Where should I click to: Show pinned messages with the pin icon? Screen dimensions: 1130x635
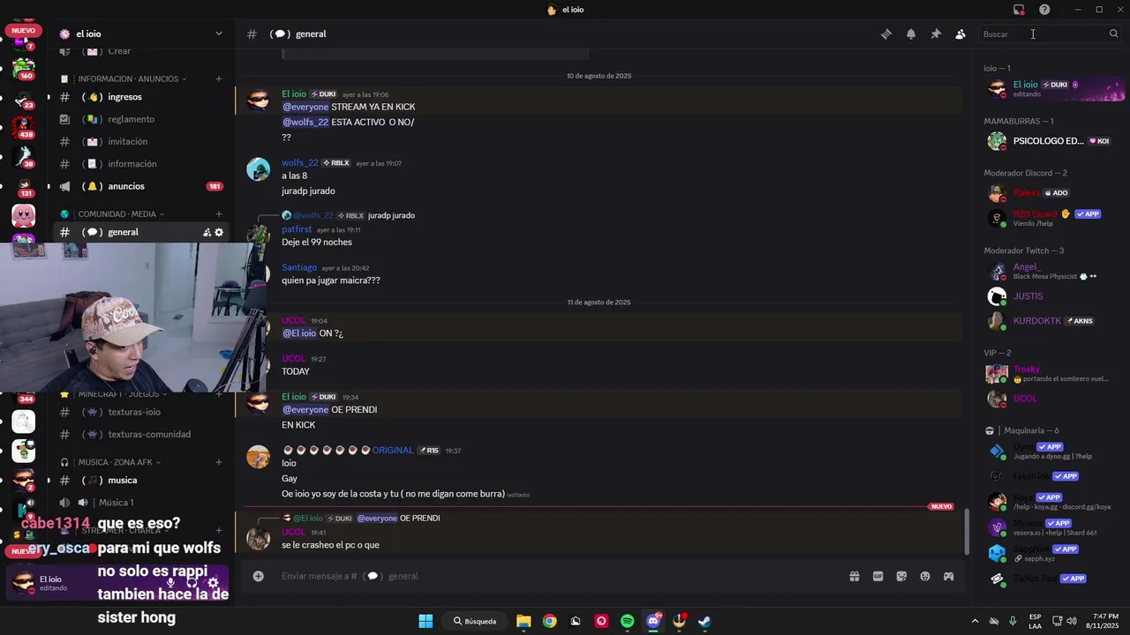(x=936, y=34)
